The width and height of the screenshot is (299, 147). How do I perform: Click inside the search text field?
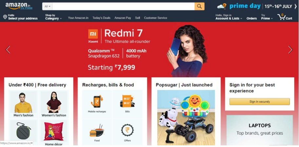pyautogui.click(x=123, y=6)
